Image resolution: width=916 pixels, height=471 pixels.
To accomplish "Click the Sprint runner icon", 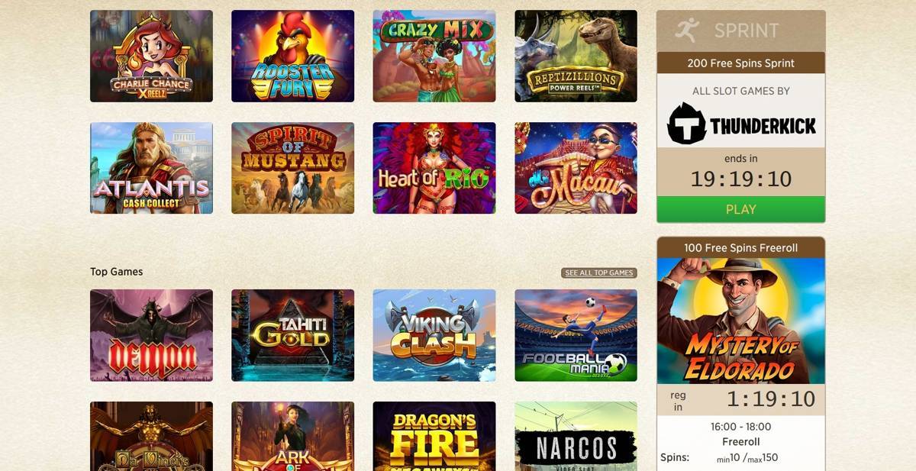I will coord(687,30).
